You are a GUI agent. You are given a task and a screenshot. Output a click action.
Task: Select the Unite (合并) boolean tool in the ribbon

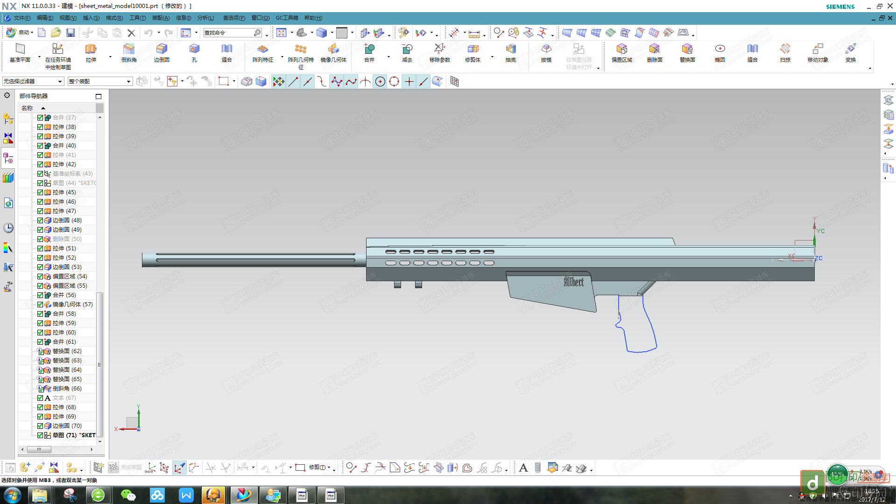pyautogui.click(x=369, y=49)
